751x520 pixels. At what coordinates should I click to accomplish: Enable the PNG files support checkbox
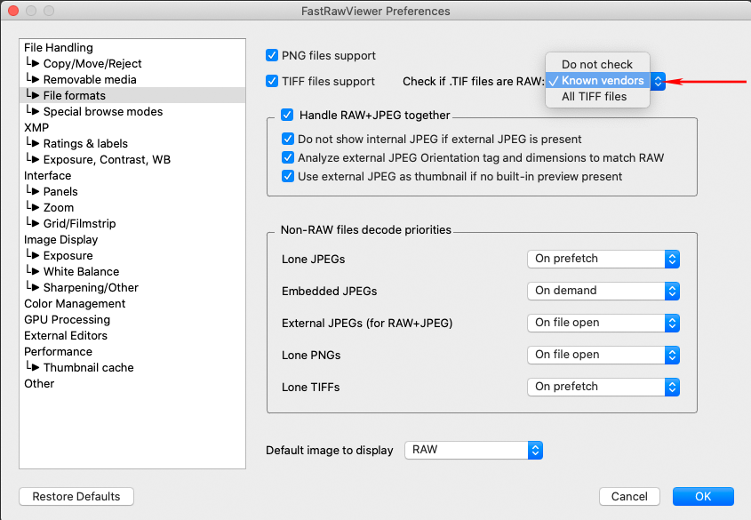[273, 55]
